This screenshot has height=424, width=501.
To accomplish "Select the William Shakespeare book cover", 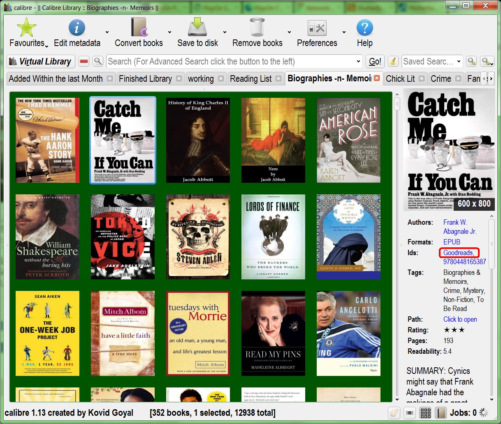I will [x=47, y=237].
